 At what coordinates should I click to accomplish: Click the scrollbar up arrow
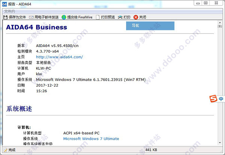[x=220, y=22]
